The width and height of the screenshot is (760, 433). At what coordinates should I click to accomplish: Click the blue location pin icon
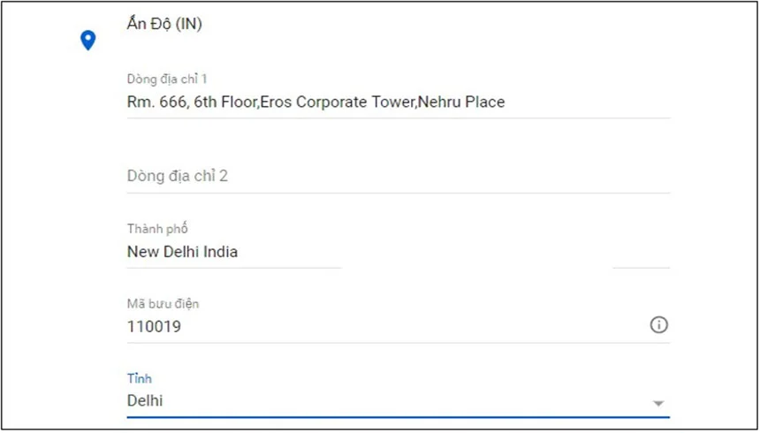87,40
